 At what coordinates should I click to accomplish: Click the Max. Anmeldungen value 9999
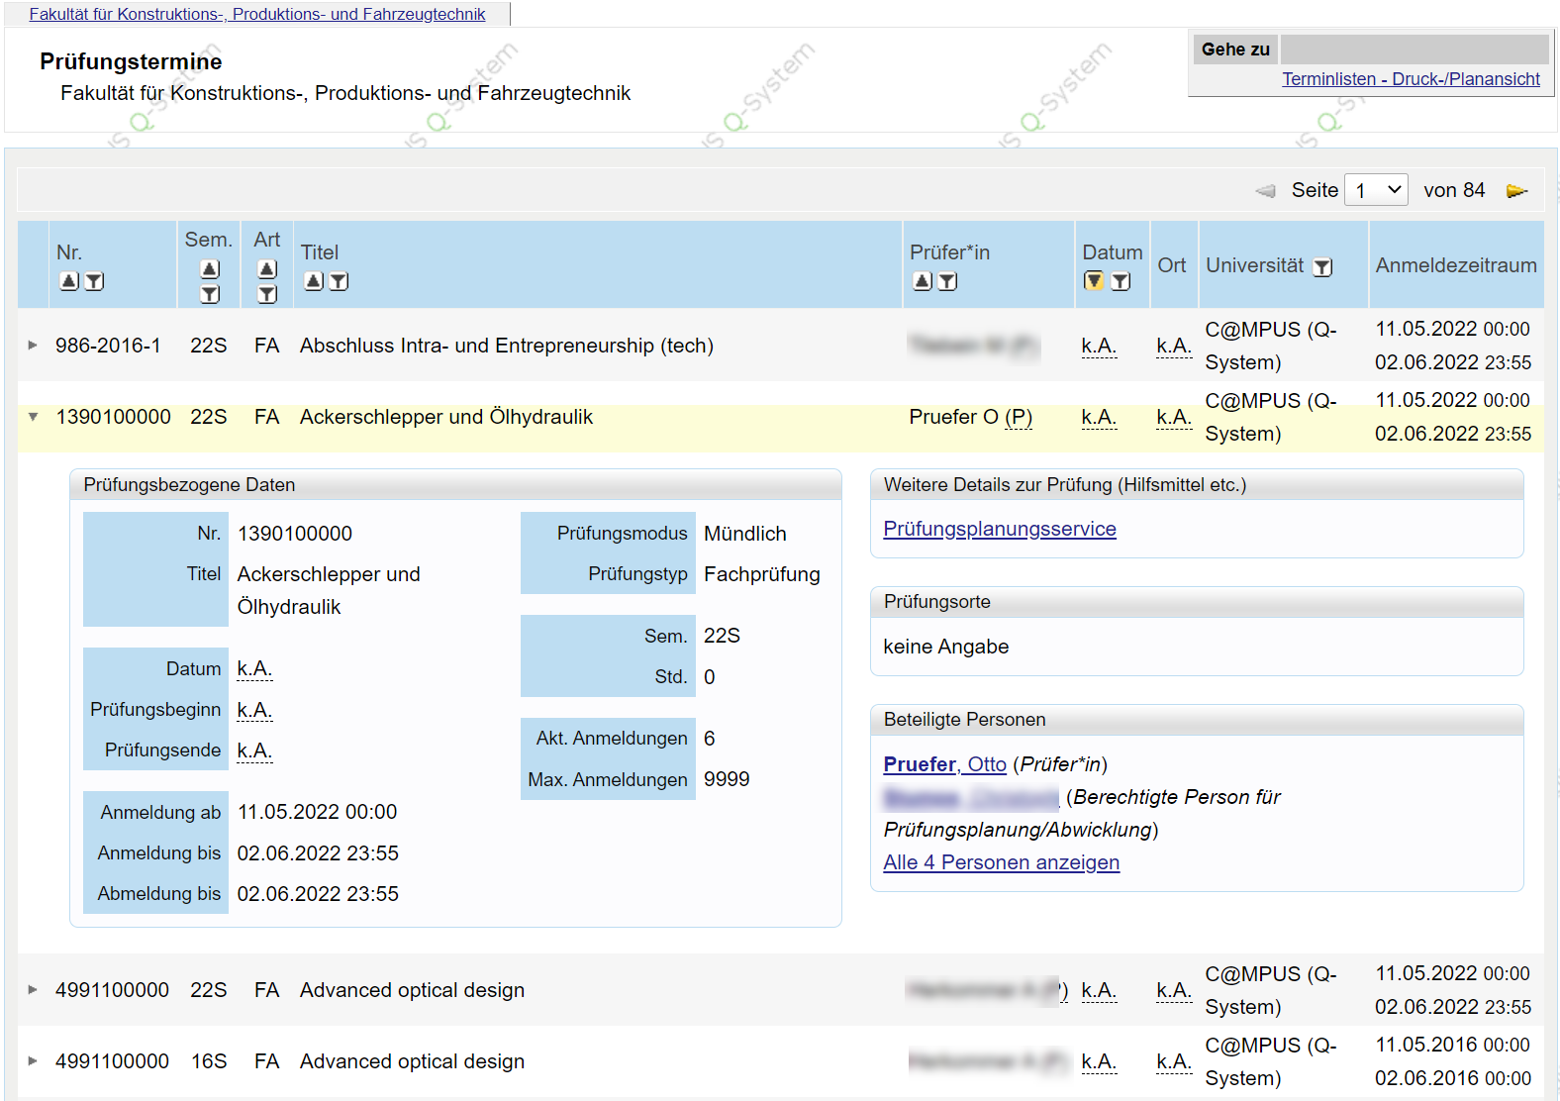(x=727, y=779)
